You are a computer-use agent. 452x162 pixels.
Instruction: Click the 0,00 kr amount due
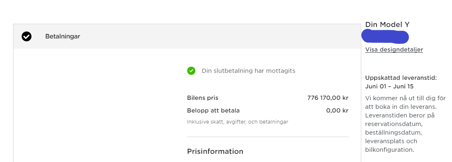(x=337, y=110)
